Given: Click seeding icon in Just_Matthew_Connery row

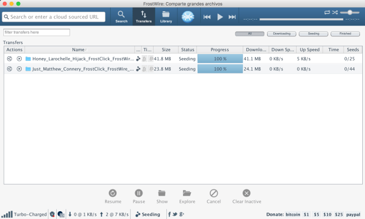Looking at the screenshot, I should 138,69.
